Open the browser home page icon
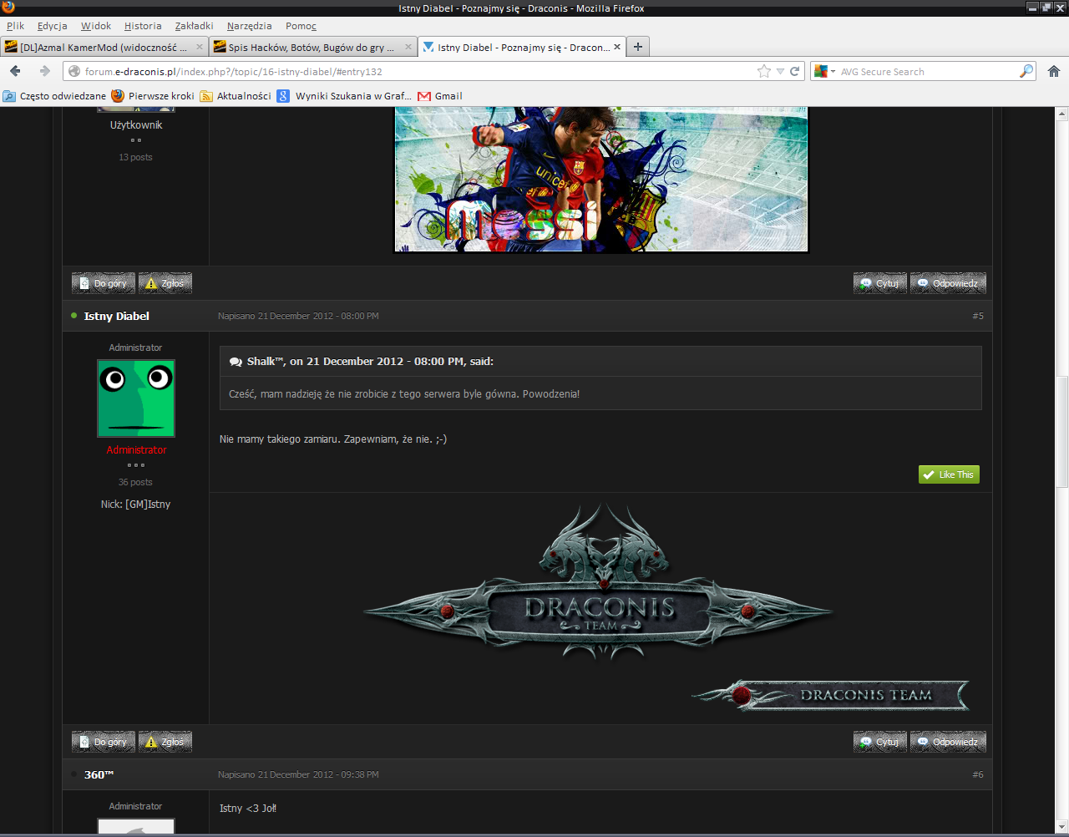The image size is (1069, 837). pyautogui.click(x=1054, y=71)
